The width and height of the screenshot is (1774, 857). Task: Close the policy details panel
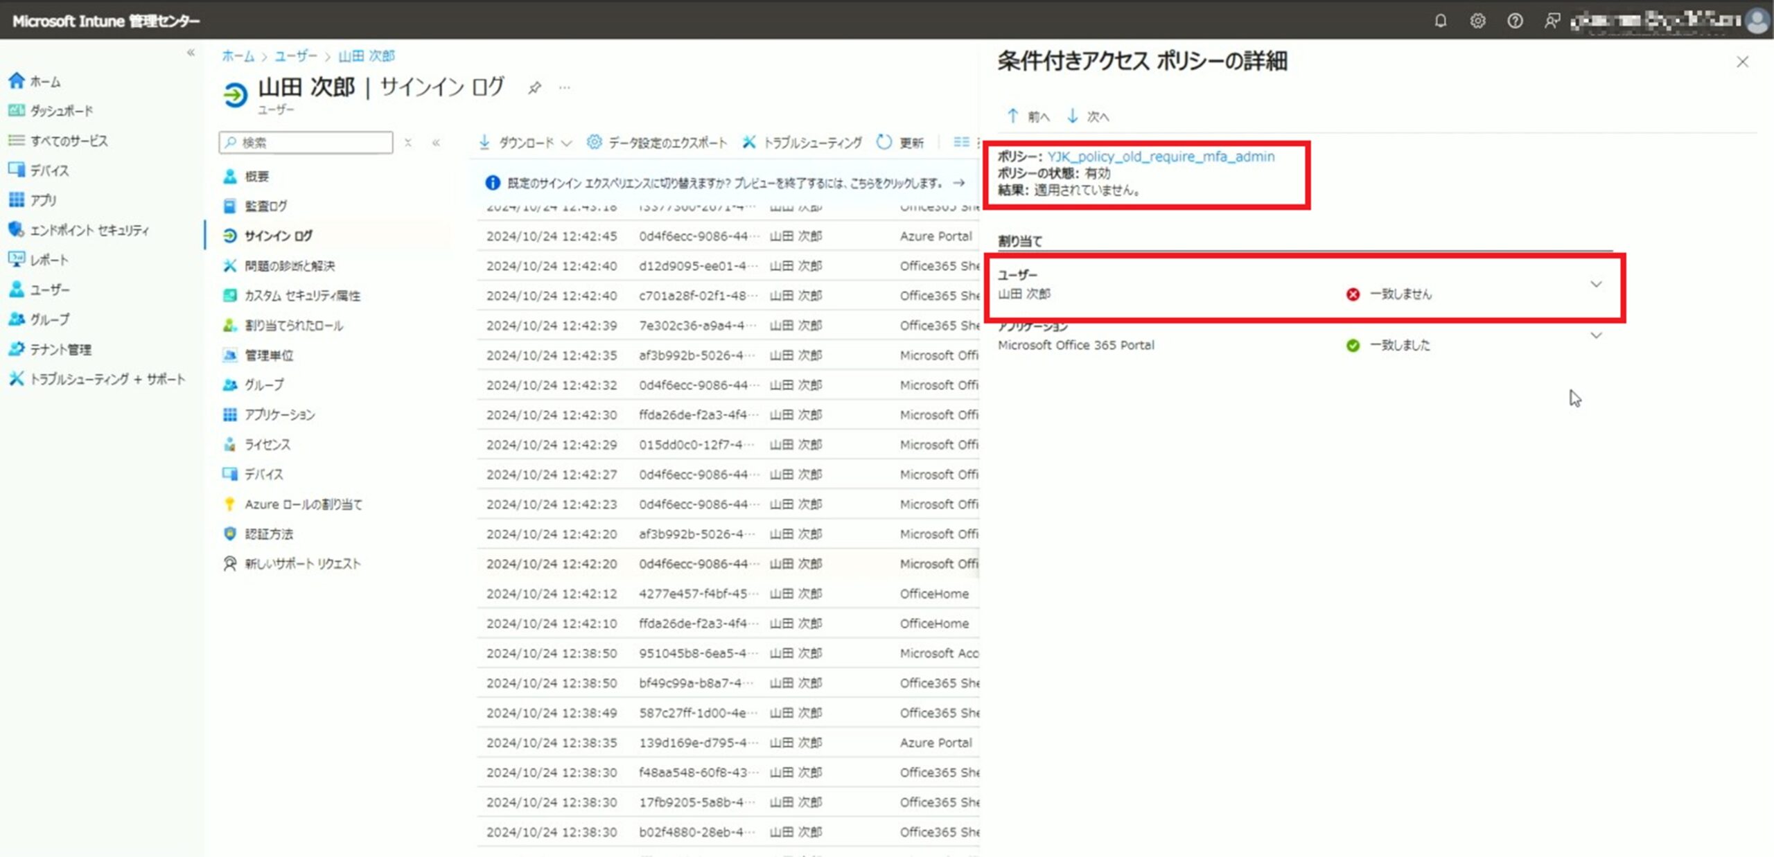pos(1742,62)
